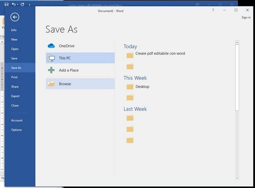Viewport: 255px width, 188px height.
Task: Maximize the Word window
Action: (236, 10)
